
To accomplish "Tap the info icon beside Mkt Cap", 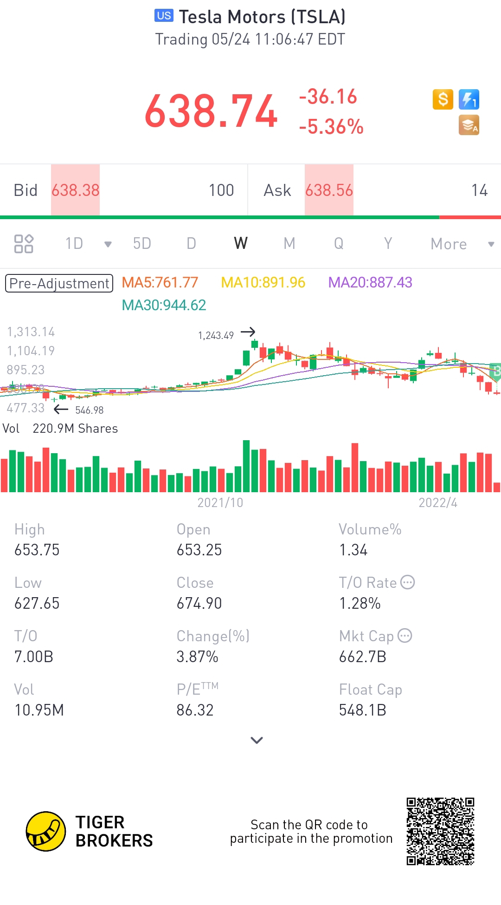I will click(x=405, y=636).
